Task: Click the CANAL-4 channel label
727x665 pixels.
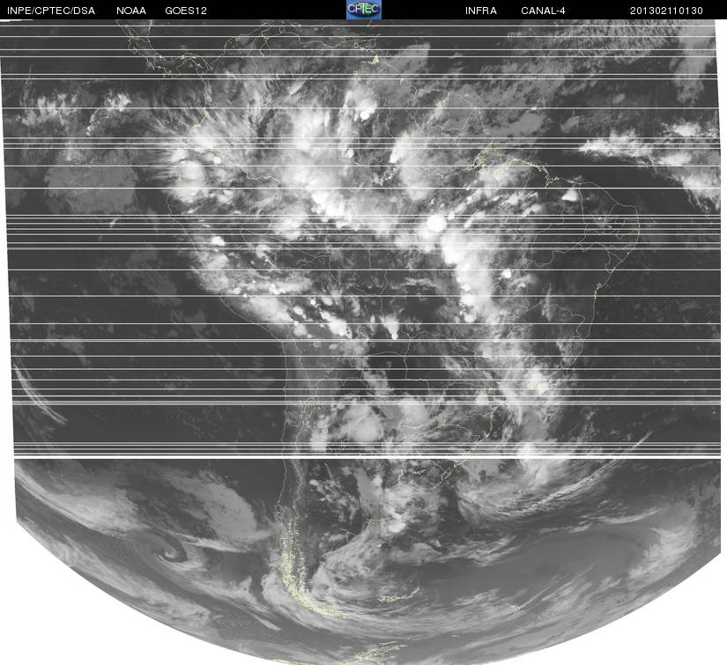Action: [x=543, y=11]
